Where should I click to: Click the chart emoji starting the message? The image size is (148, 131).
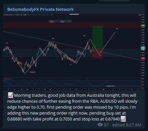click(11, 95)
